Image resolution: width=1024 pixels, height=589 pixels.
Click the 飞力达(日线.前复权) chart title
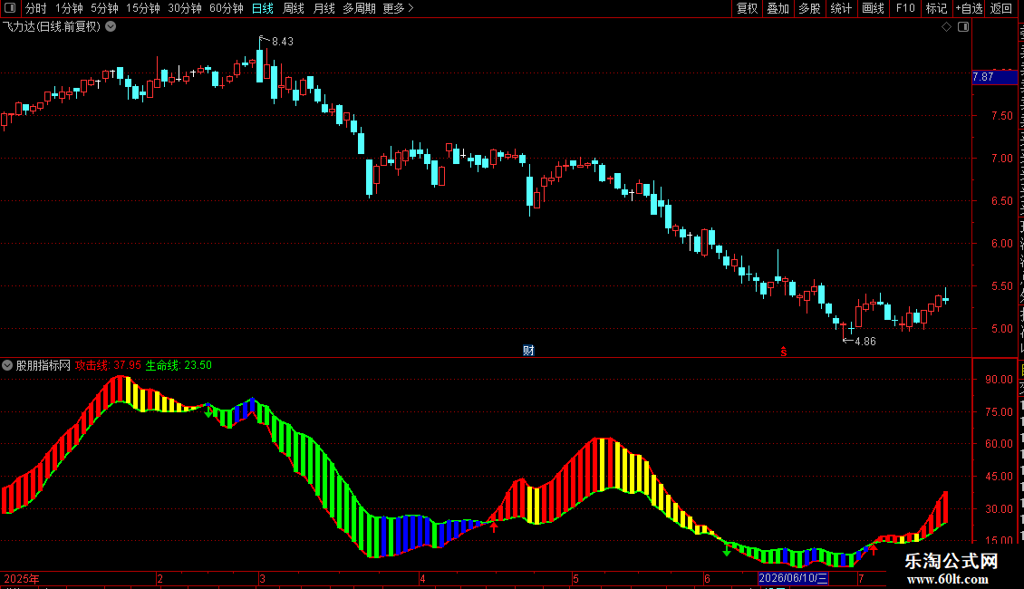[x=52, y=27]
